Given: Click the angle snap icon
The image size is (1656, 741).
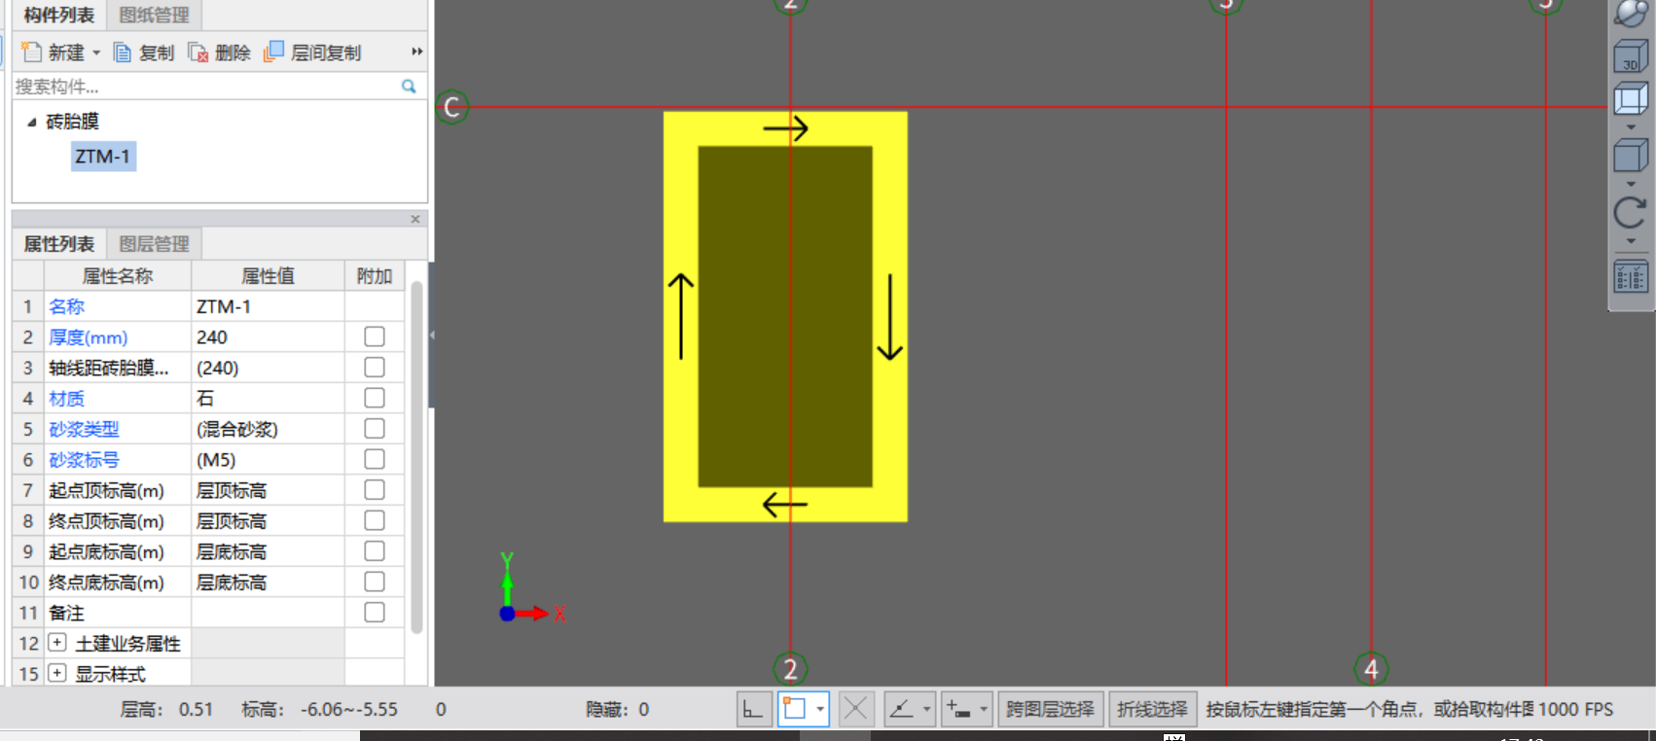Looking at the screenshot, I should click(x=902, y=709).
